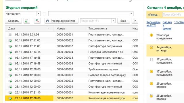Sort by the Дата column header
This screenshot has height=103, width=184.
(29, 29)
